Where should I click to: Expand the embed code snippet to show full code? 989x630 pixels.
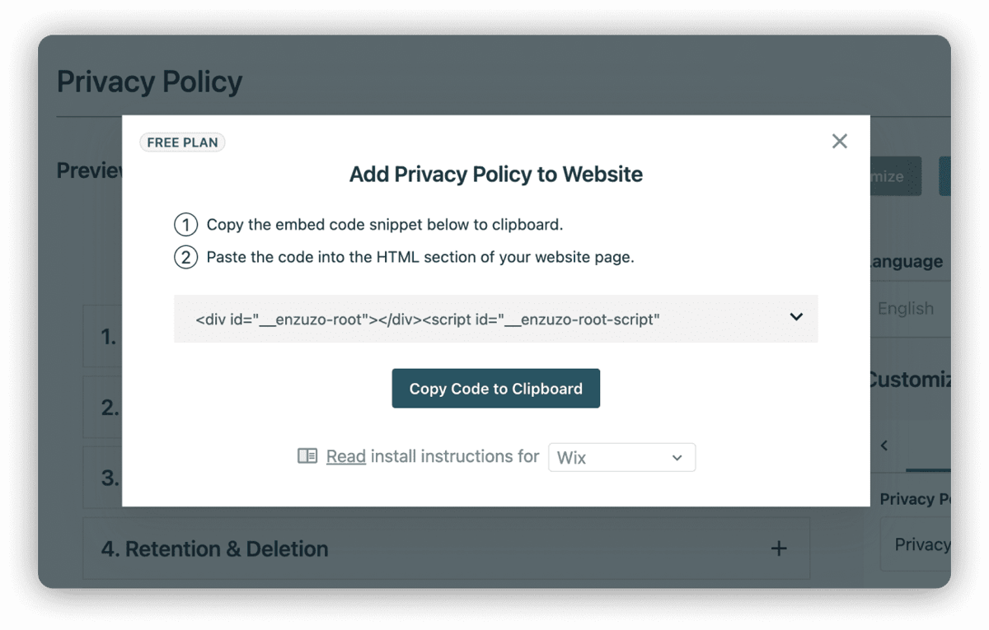[796, 316]
